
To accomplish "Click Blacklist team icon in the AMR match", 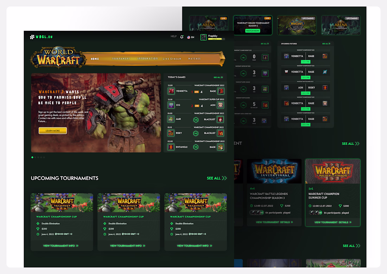I will (220, 119).
